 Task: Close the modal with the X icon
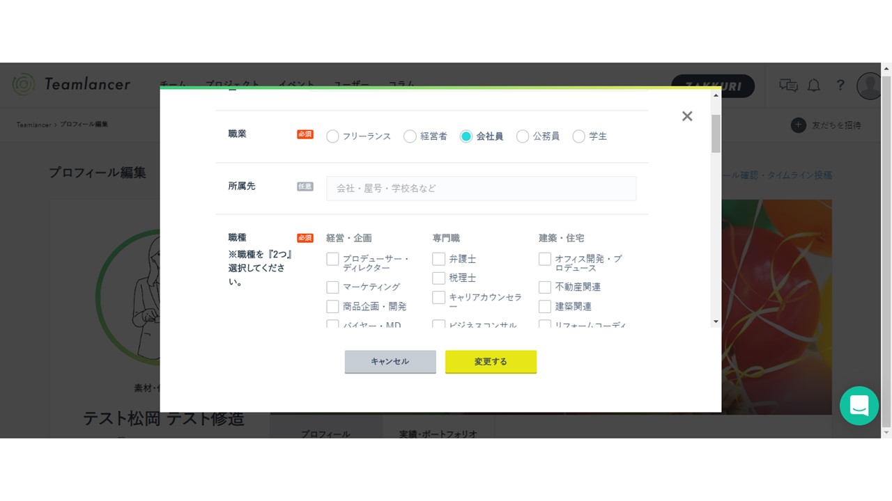coord(687,116)
